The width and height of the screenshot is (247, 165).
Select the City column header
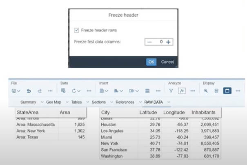105,113
